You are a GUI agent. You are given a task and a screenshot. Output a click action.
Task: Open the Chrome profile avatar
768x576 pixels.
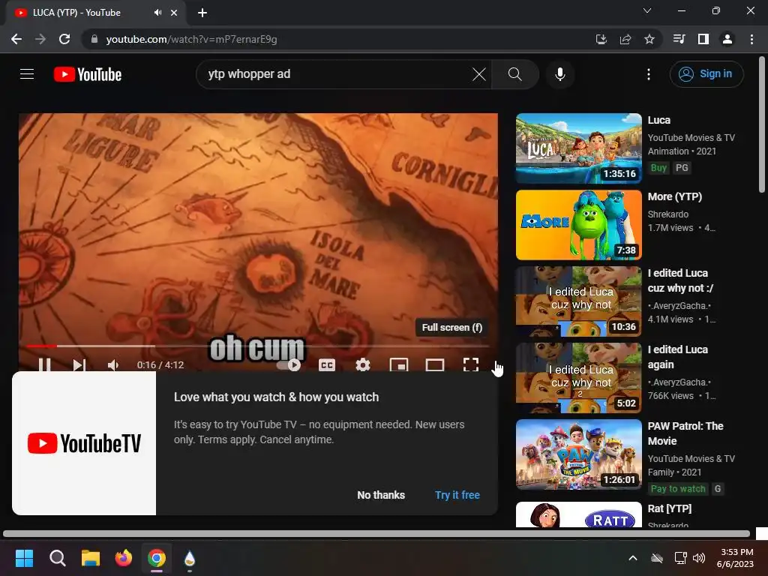point(727,39)
